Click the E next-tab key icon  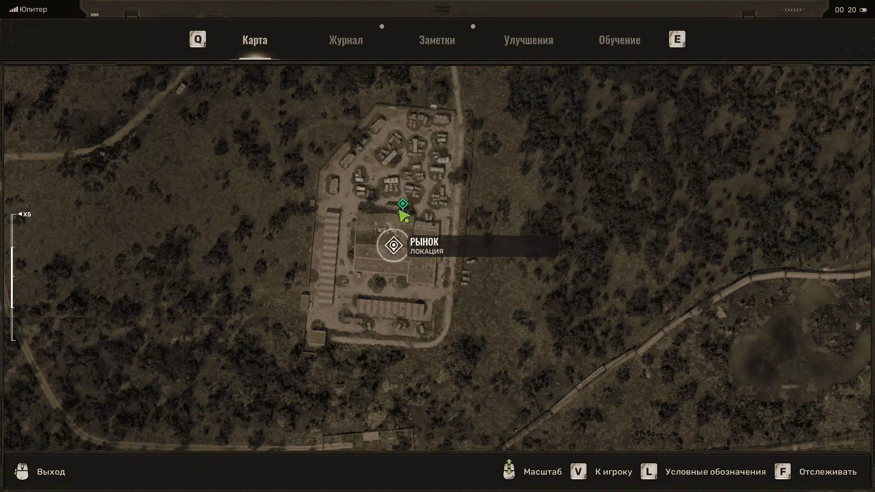pyautogui.click(x=677, y=39)
